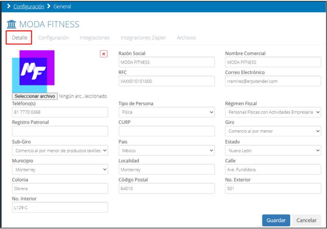The height and width of the screenshot is (229, 327).
Task: Click the MODA FITNESS page heading
Action: [x=49, y=24]
